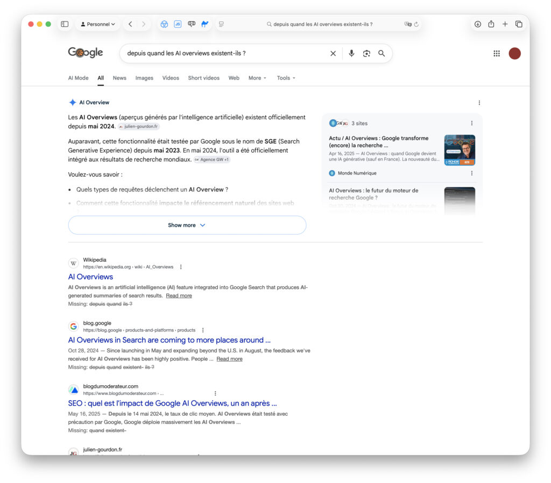Clear the search query with the X icon

click(x=333, y=53)
